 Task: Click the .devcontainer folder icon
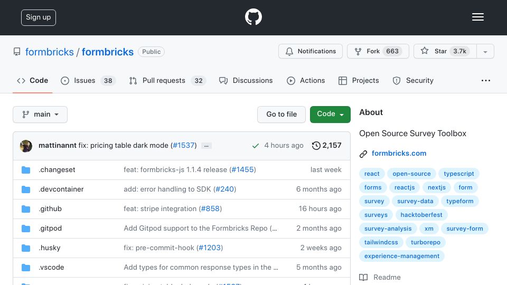click(26, 189)
